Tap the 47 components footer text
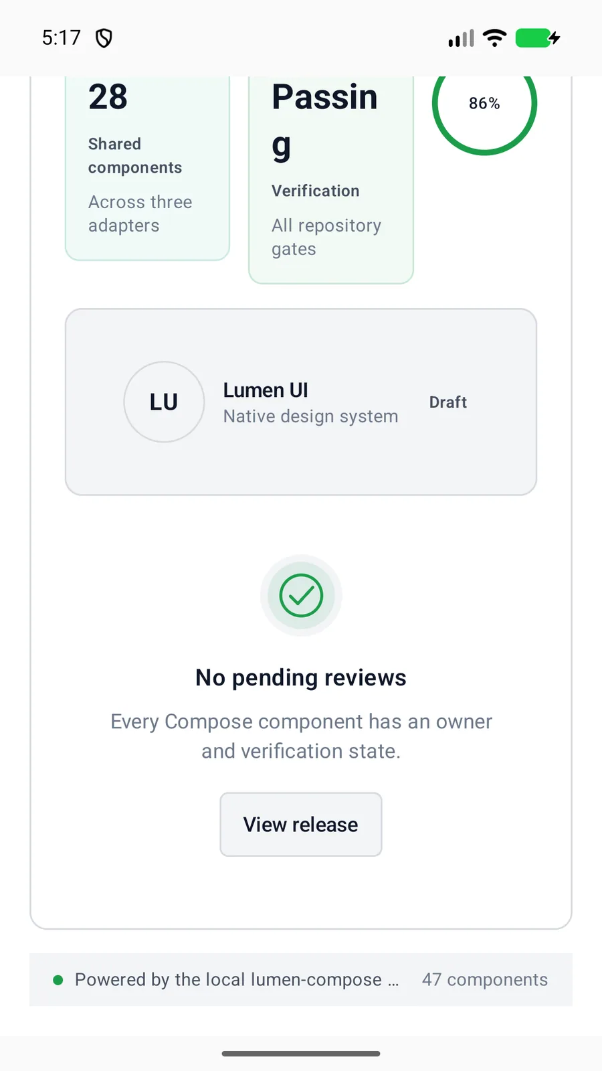The width and height of the screenshot is (602, 1071). click(485, 980)
